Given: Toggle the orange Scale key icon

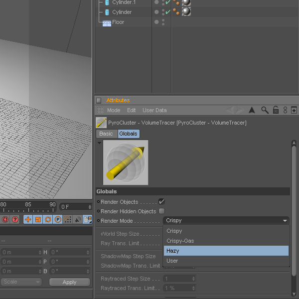Looking at the screenshot, I should pyautogui.click(x=38, y=219).
